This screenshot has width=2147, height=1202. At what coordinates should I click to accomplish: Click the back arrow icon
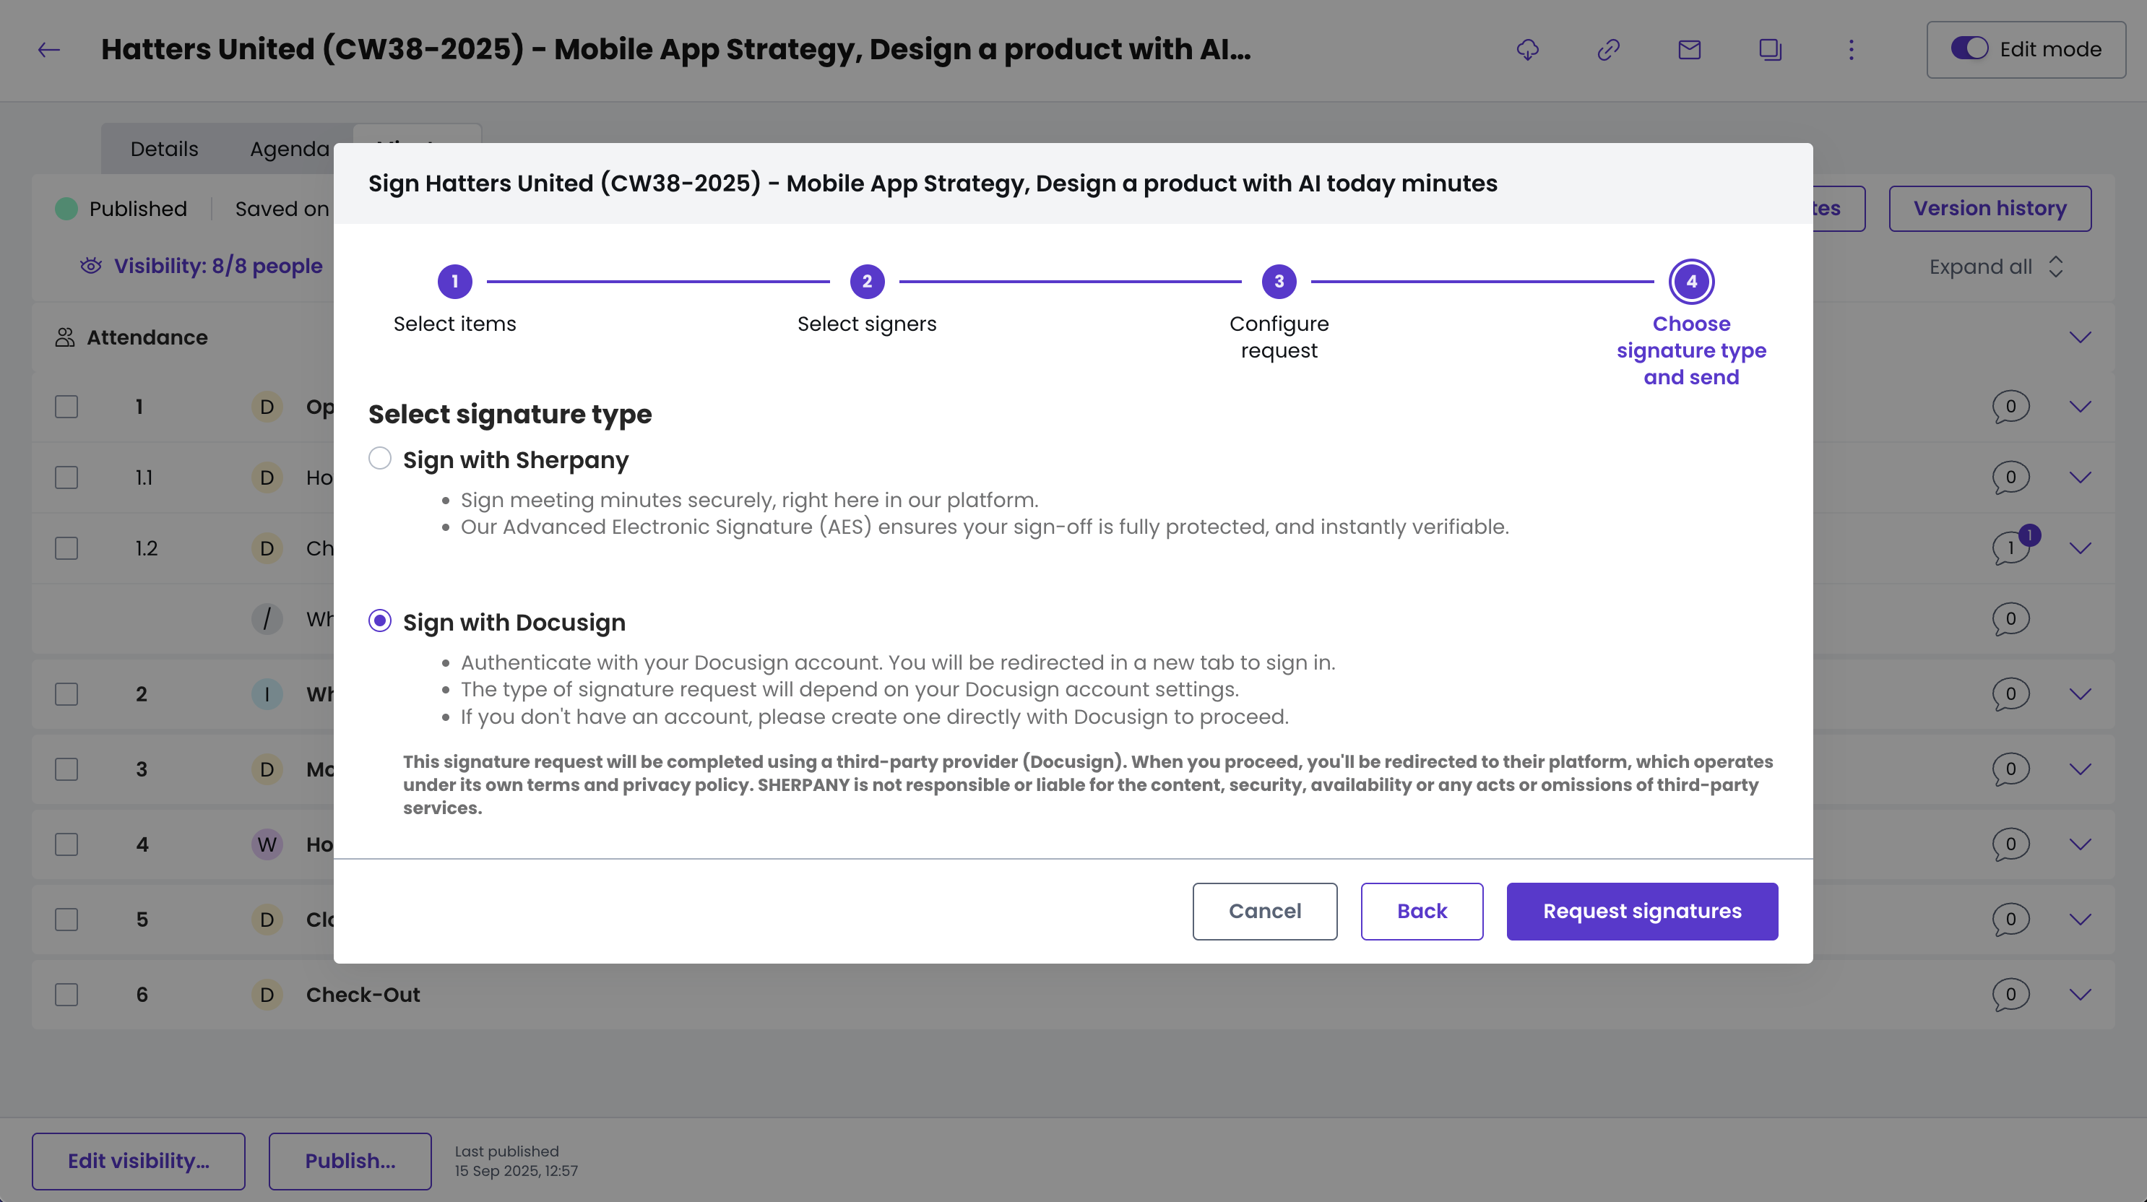tap(49, 50)
